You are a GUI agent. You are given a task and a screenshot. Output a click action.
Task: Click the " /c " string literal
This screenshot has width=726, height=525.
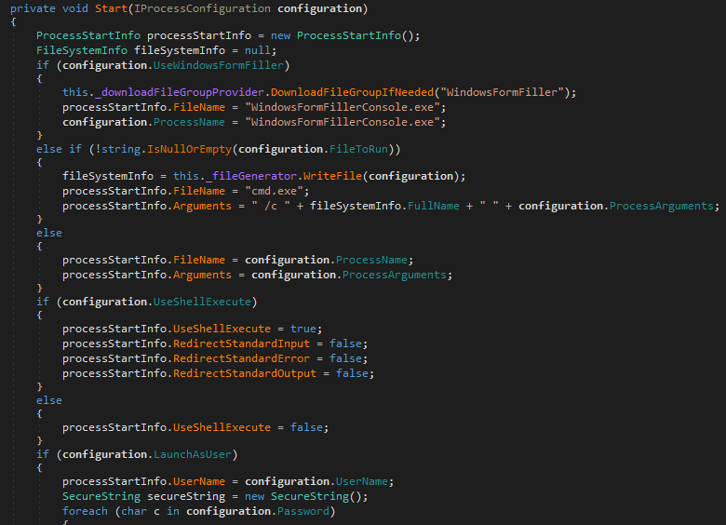click(x=271, y=206)
